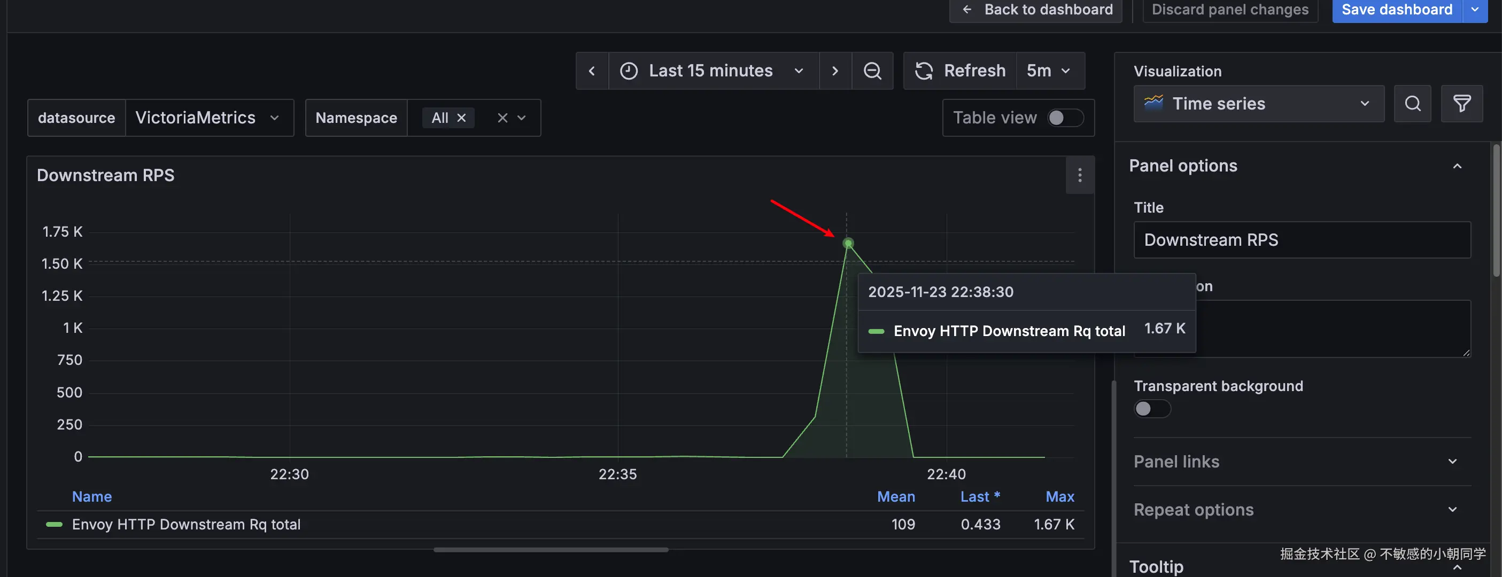1502x577 pixels.
Task: Sort legend by Max column
Action: pos(1059,496)
